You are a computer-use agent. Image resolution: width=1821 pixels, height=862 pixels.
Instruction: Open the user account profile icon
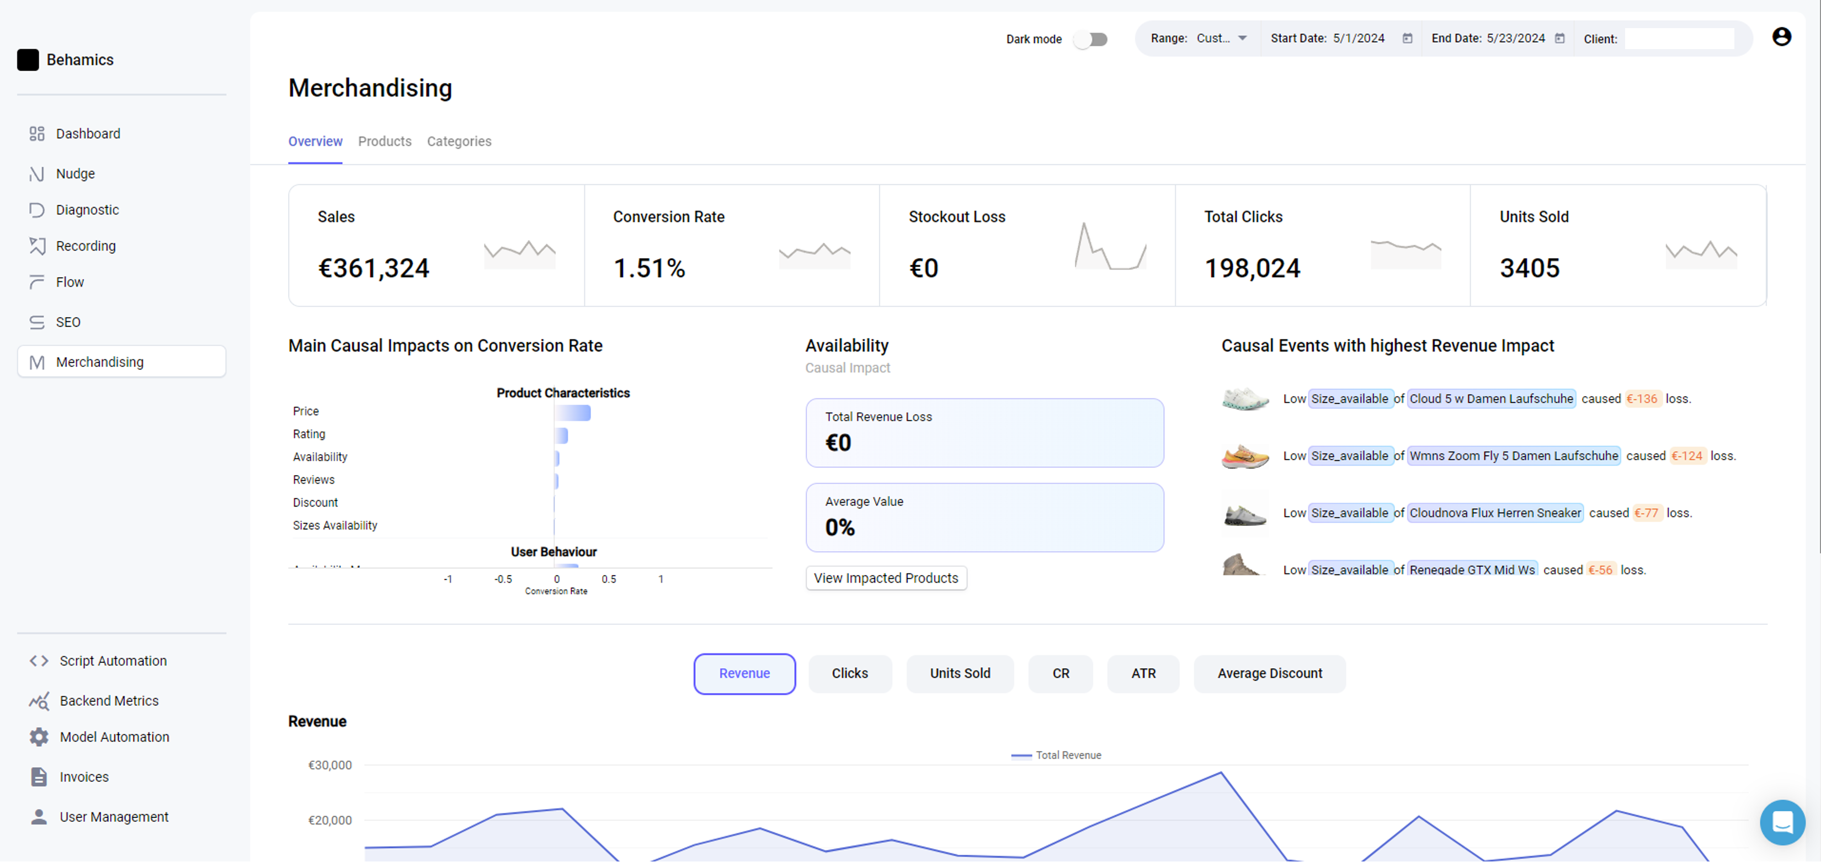(1781, 37)
